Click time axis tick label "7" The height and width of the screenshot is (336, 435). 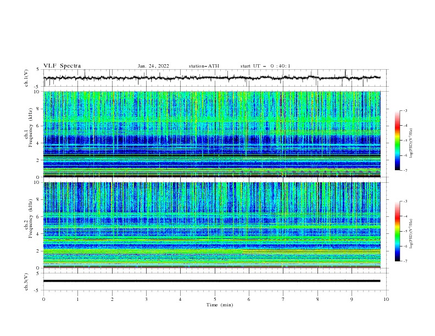coord(283,299)
